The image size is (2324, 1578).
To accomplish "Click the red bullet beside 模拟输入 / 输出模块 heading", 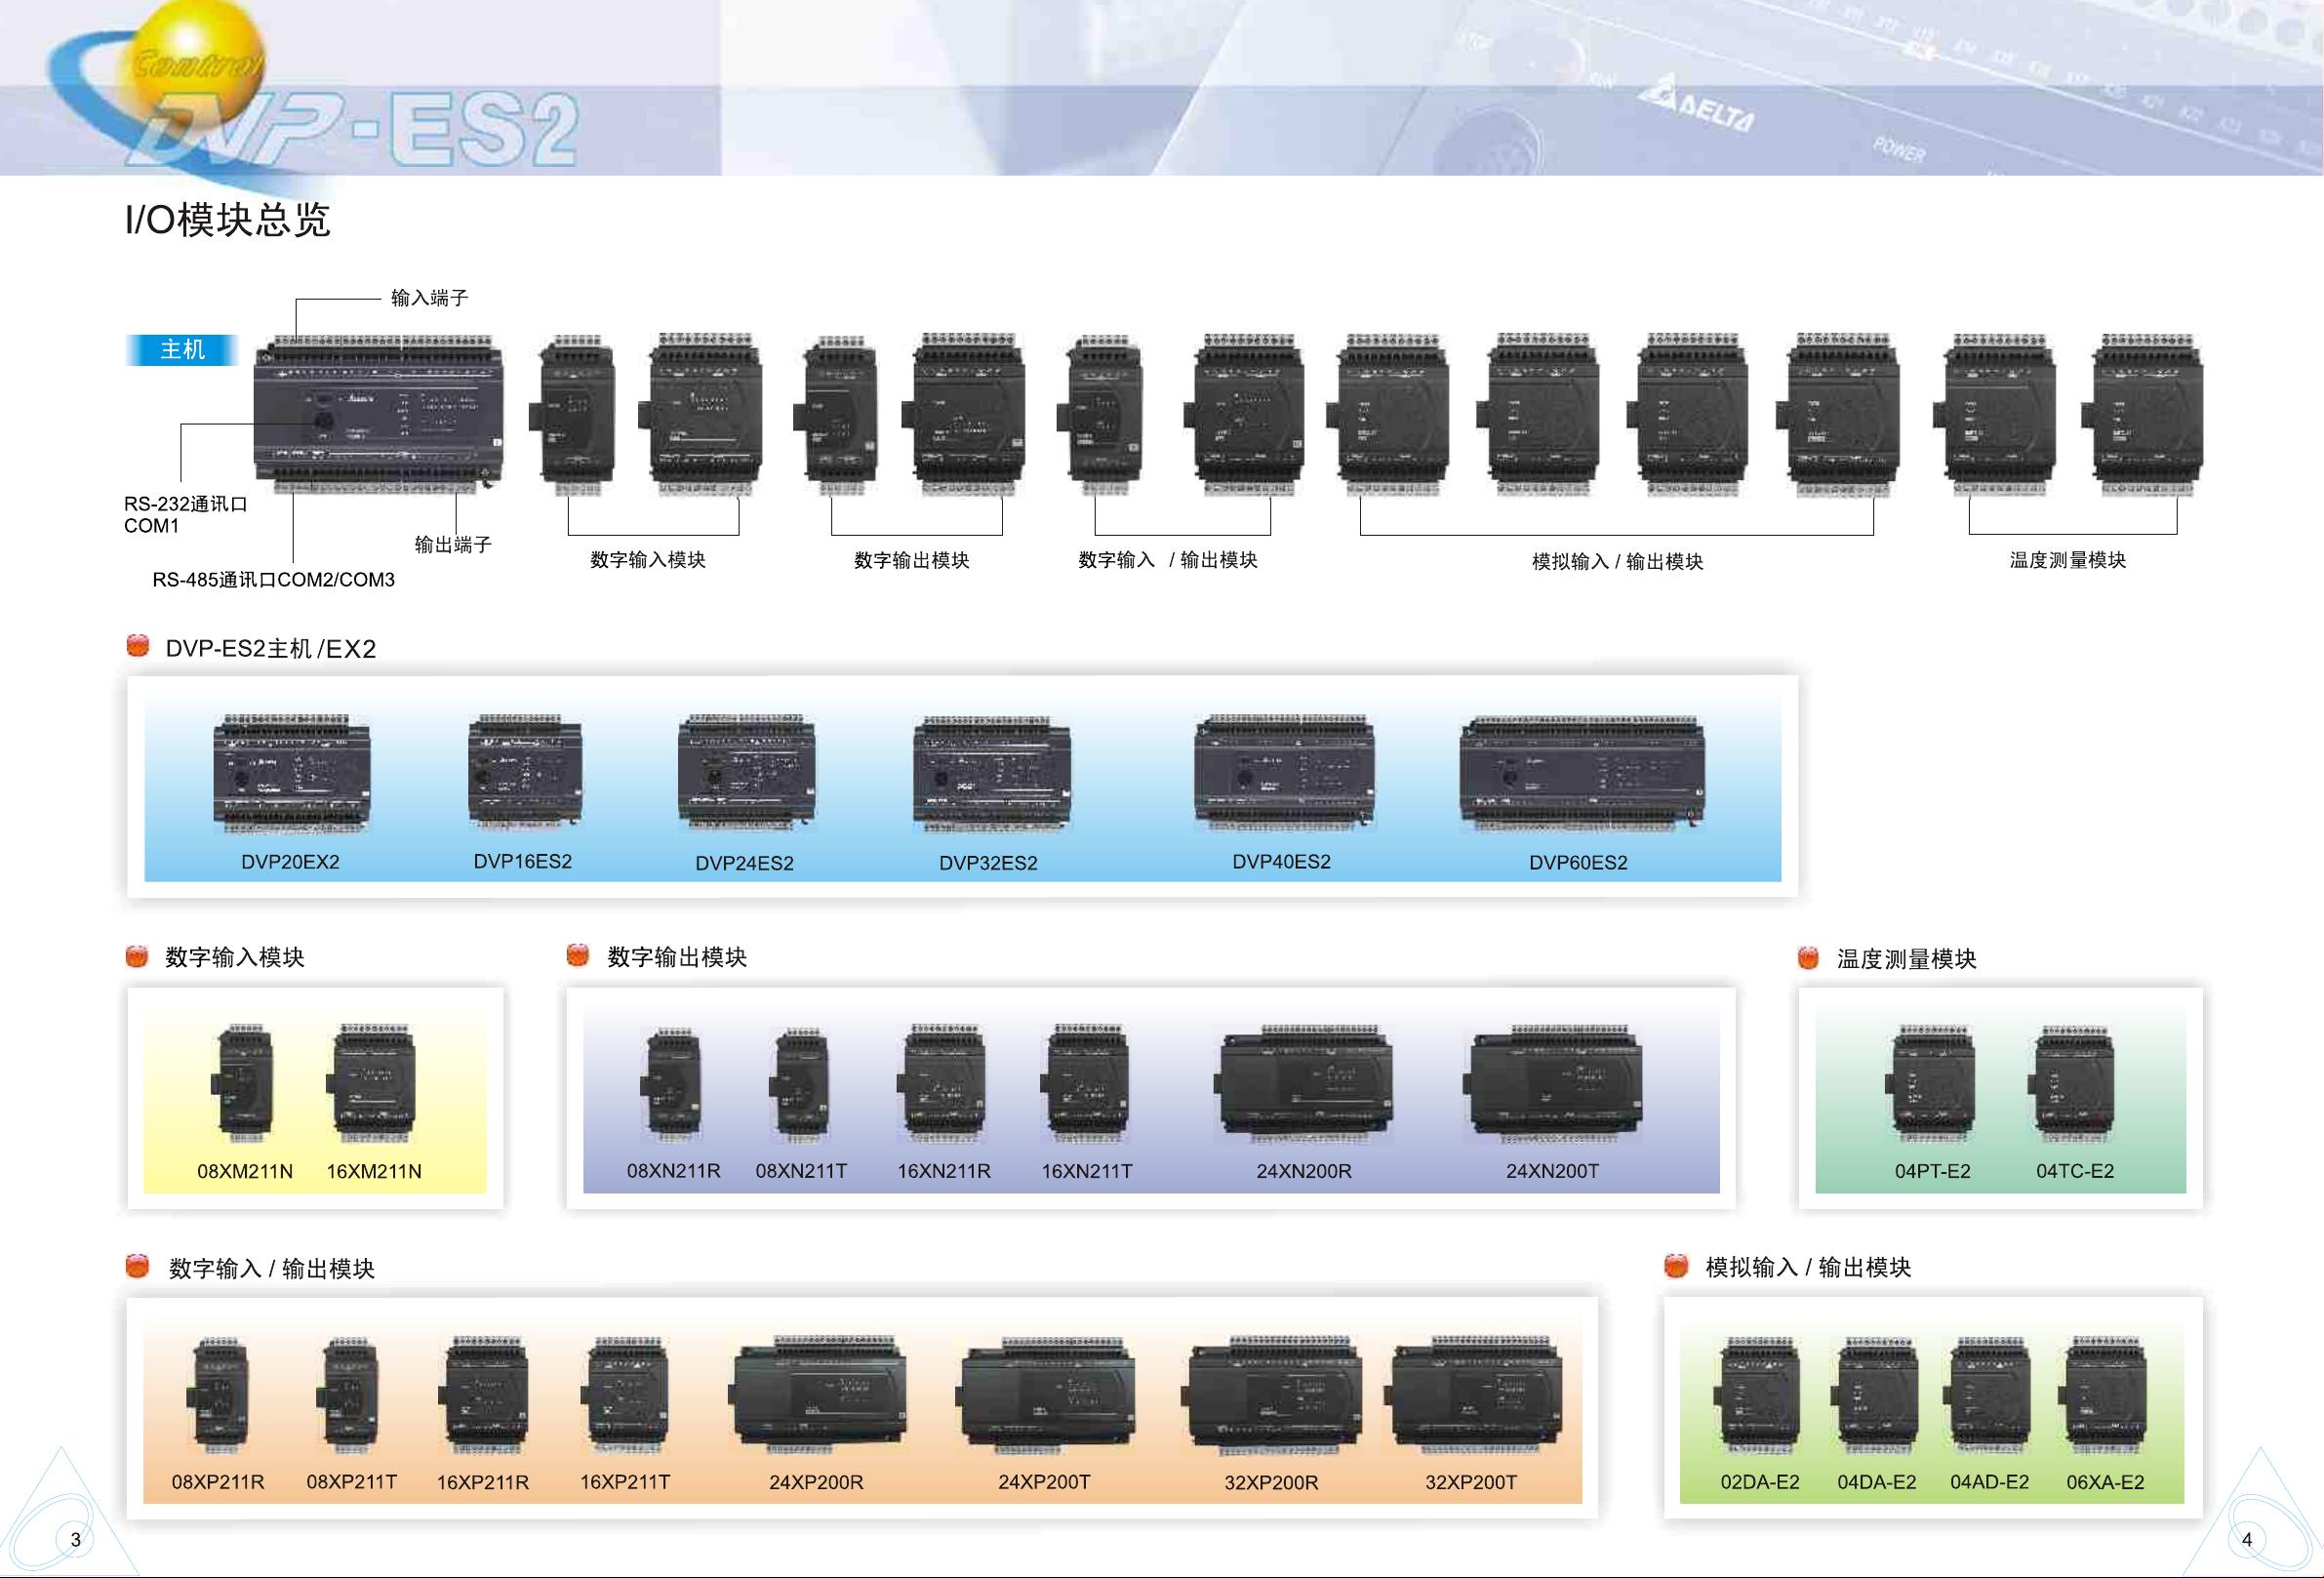I will [x=1676, y=1266].
